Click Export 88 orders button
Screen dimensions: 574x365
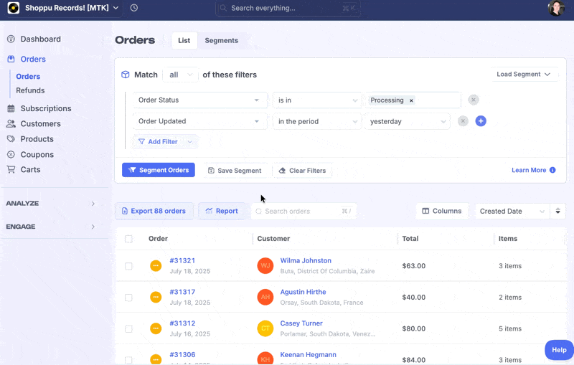154,211
